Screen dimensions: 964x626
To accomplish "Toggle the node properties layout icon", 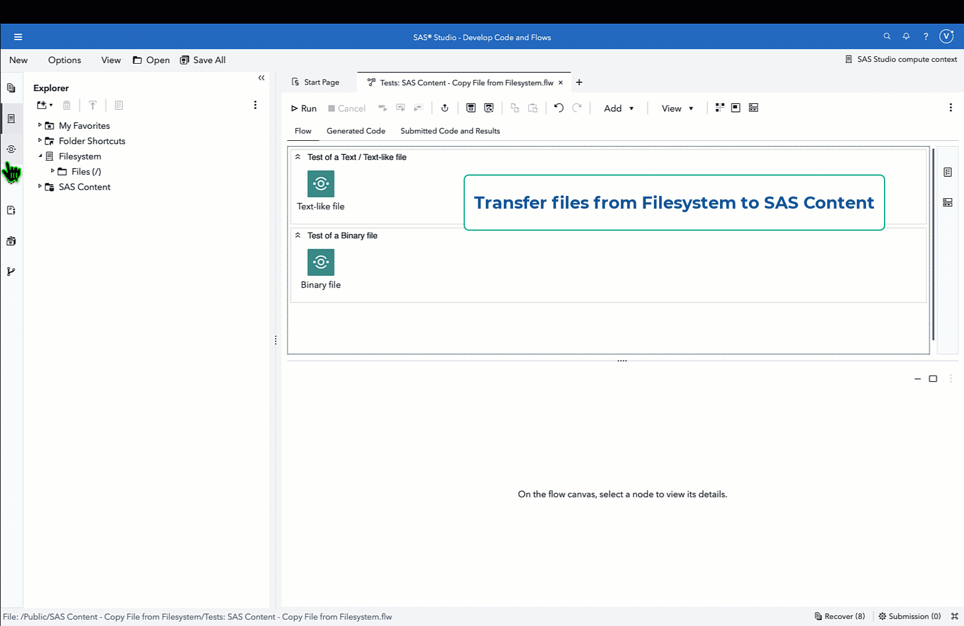I will (x=754, y=108).
